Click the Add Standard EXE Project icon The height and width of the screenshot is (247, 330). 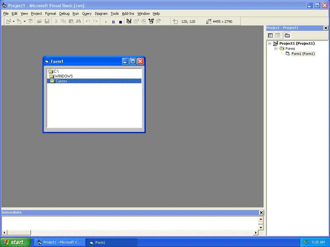coord(8,21)
